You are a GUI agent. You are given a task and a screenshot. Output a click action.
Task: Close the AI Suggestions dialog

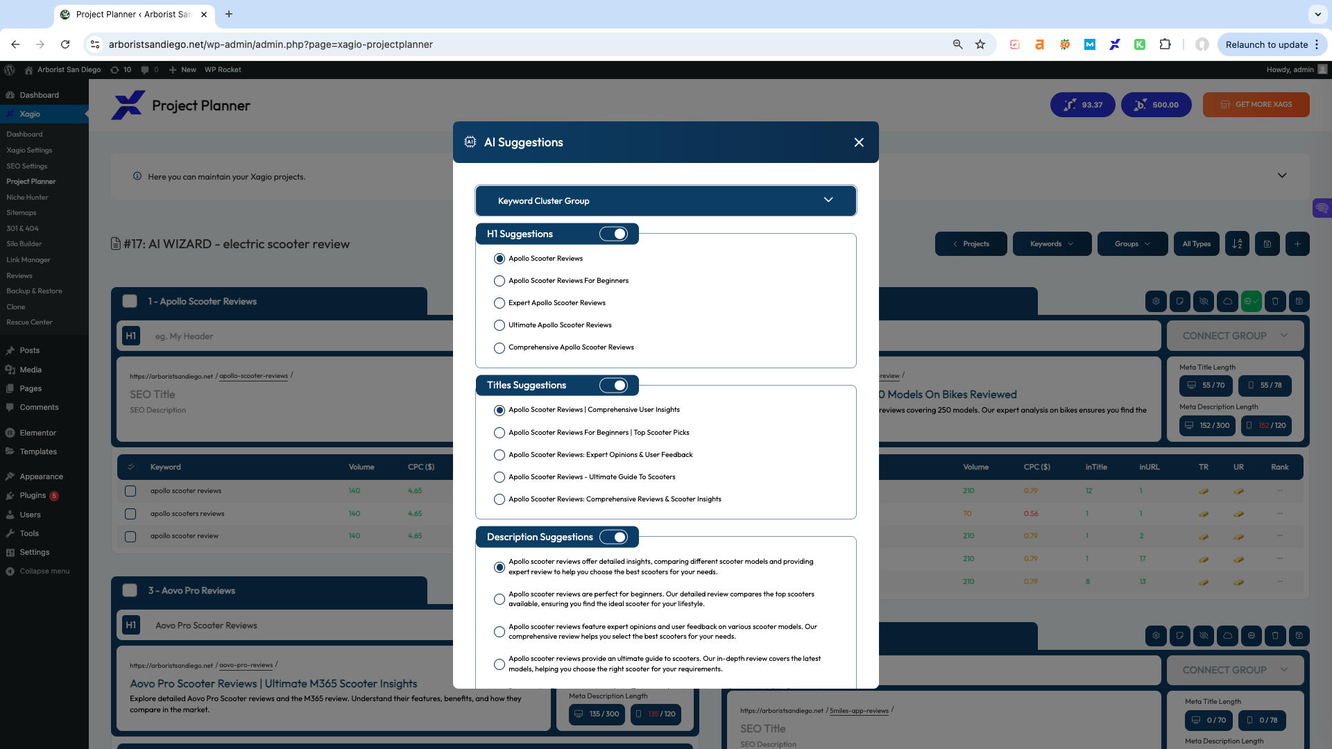coord(859,142)
